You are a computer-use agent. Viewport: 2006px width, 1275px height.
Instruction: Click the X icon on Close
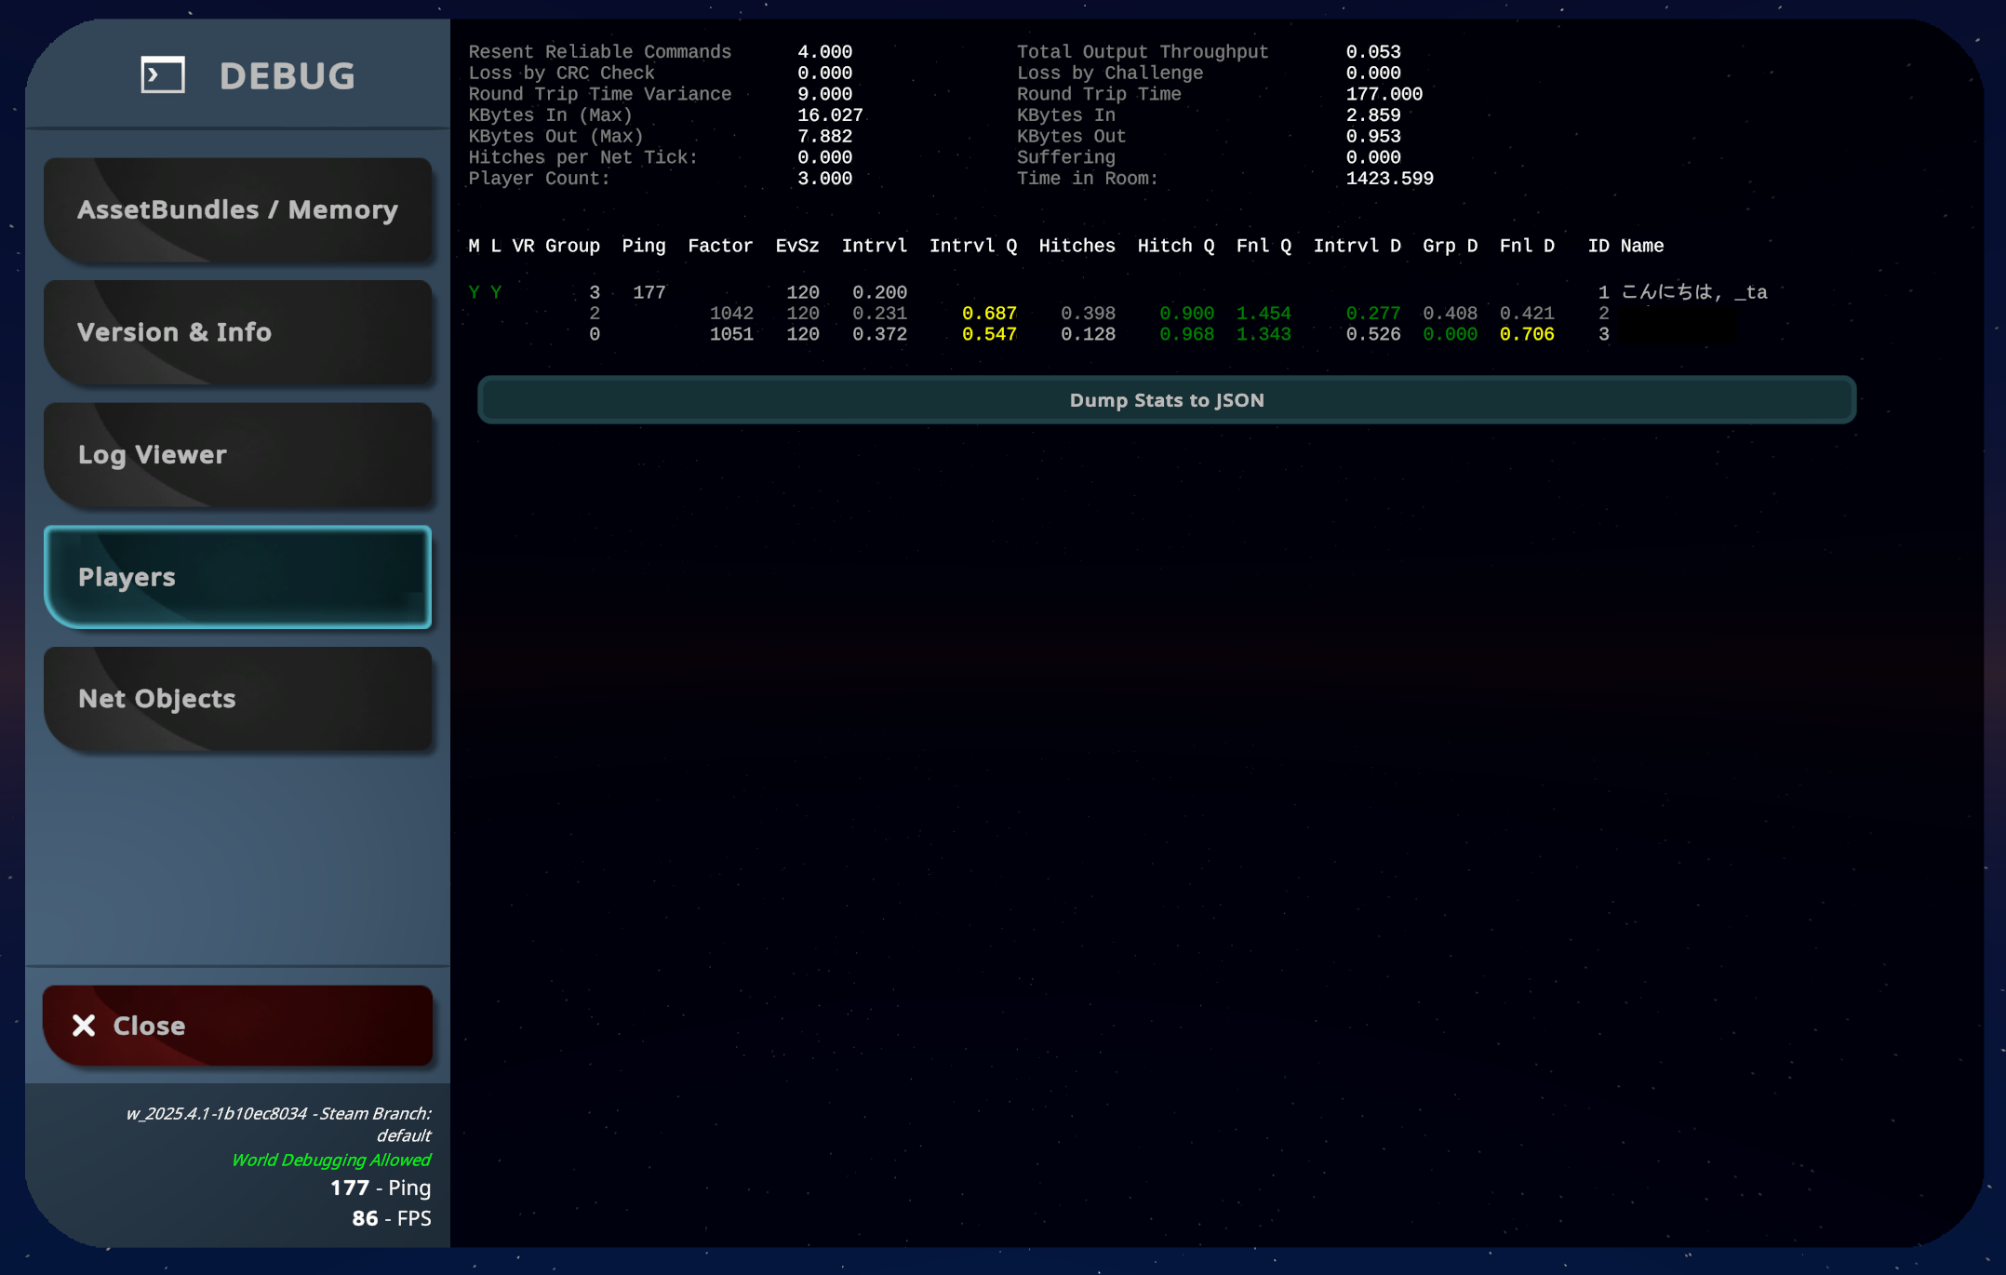[x=84, y=1026]
